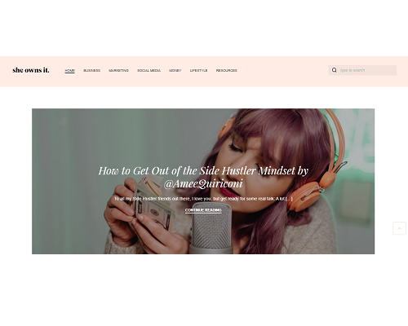Click the 'she owns it.' site logo

[31, 70]
